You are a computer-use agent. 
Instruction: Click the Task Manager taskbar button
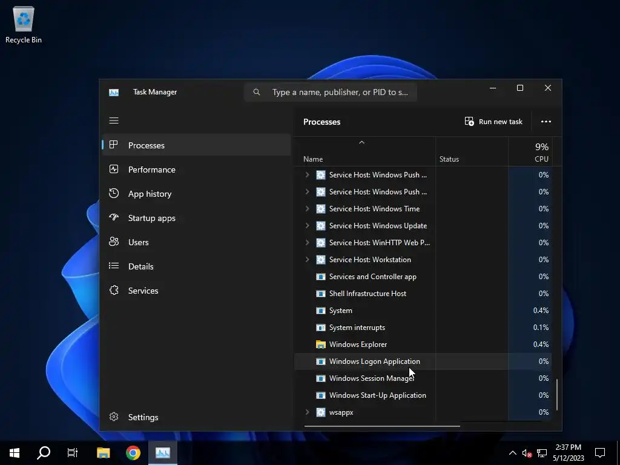[x=163, y=453]
